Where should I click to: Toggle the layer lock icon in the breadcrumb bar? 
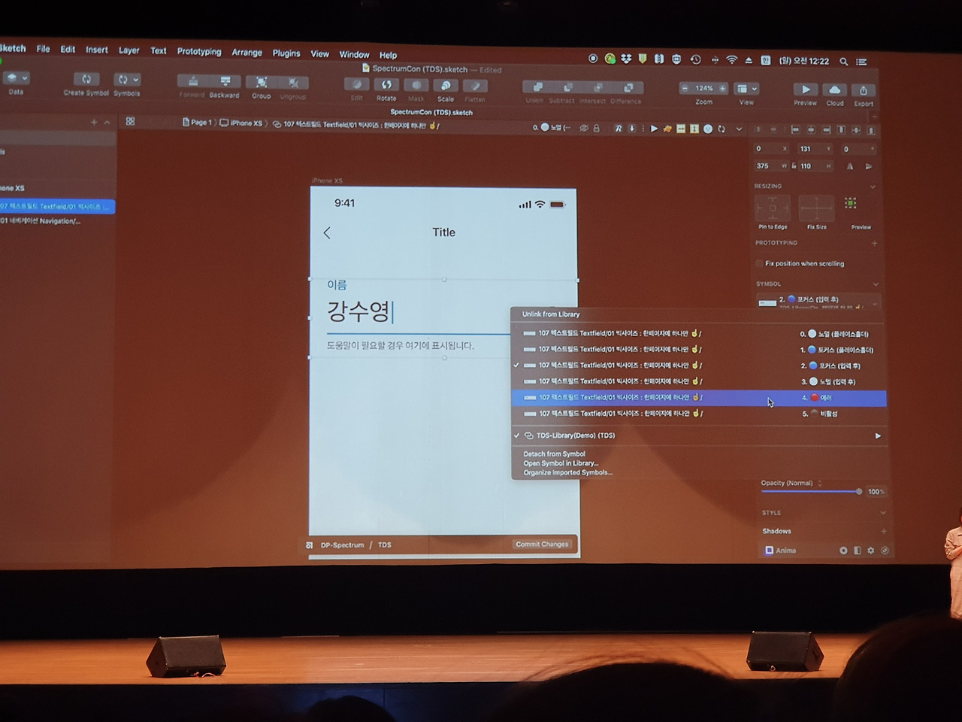tap(597, 128)
